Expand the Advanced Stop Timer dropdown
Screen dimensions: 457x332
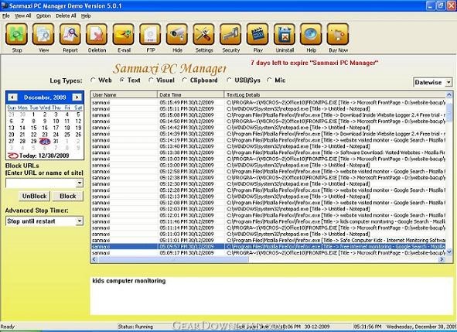[80, 221]
